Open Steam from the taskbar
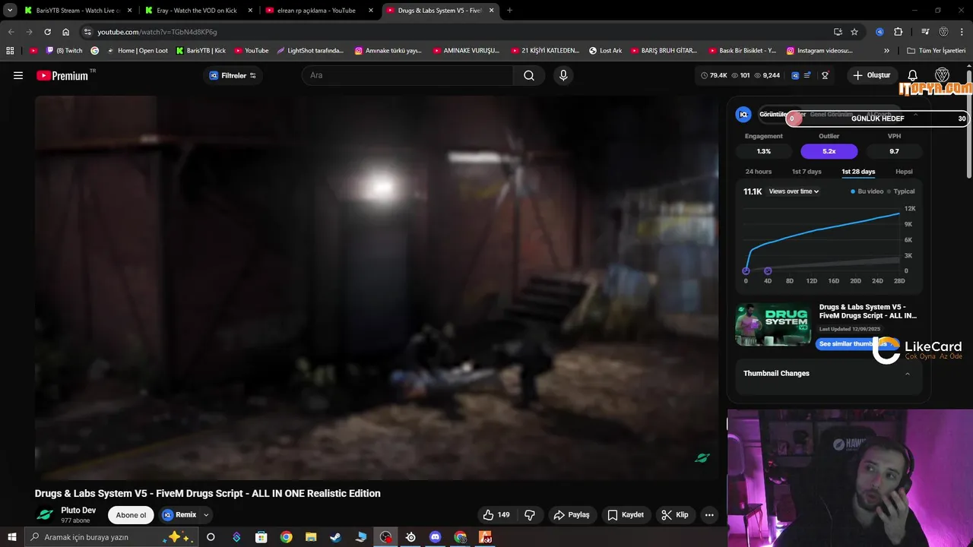The width and height of the screenshot is (973, 547). [335, 537]
